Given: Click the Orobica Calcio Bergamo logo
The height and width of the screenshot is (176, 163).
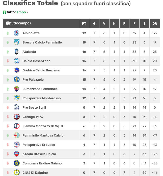Looking at the screenshot, I should 16,70.
